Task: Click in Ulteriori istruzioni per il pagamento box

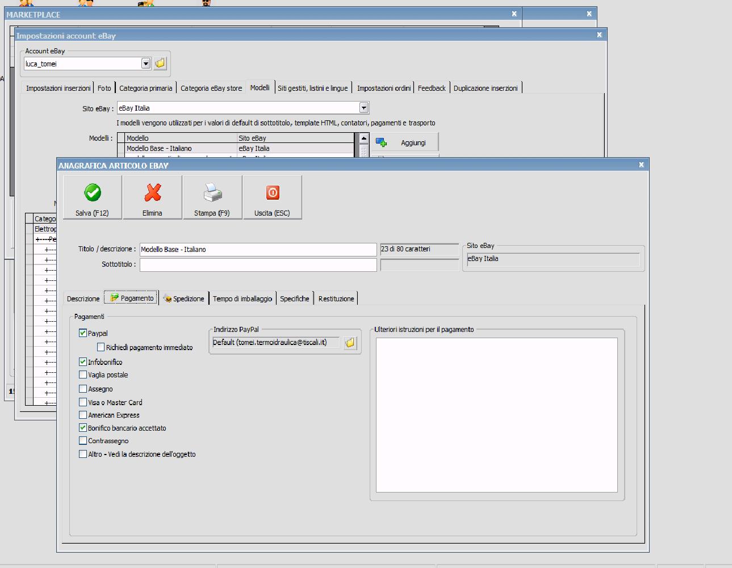Action: pos(496,414)
